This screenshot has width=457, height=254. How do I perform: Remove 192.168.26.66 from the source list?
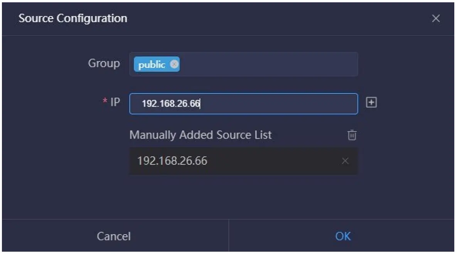[x=345, y=161]
